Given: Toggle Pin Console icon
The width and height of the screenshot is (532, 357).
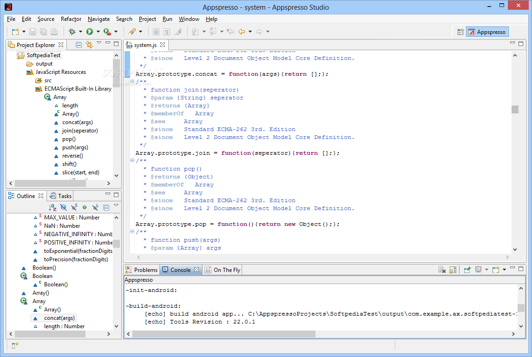Looking at the screenshot, I should point(467,270).
